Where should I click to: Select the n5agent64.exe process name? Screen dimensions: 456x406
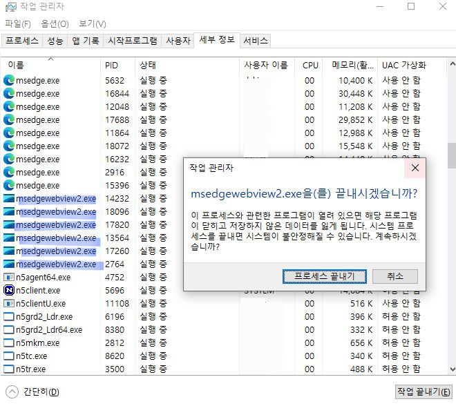pyautogui.click(x=44, y=278)
